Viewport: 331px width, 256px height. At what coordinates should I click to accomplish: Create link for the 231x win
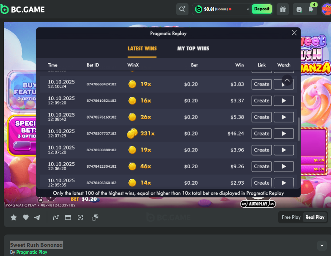pos(262,134)
